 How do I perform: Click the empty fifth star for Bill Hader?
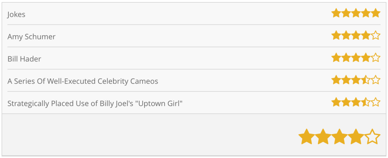click(x=375, y=58)
